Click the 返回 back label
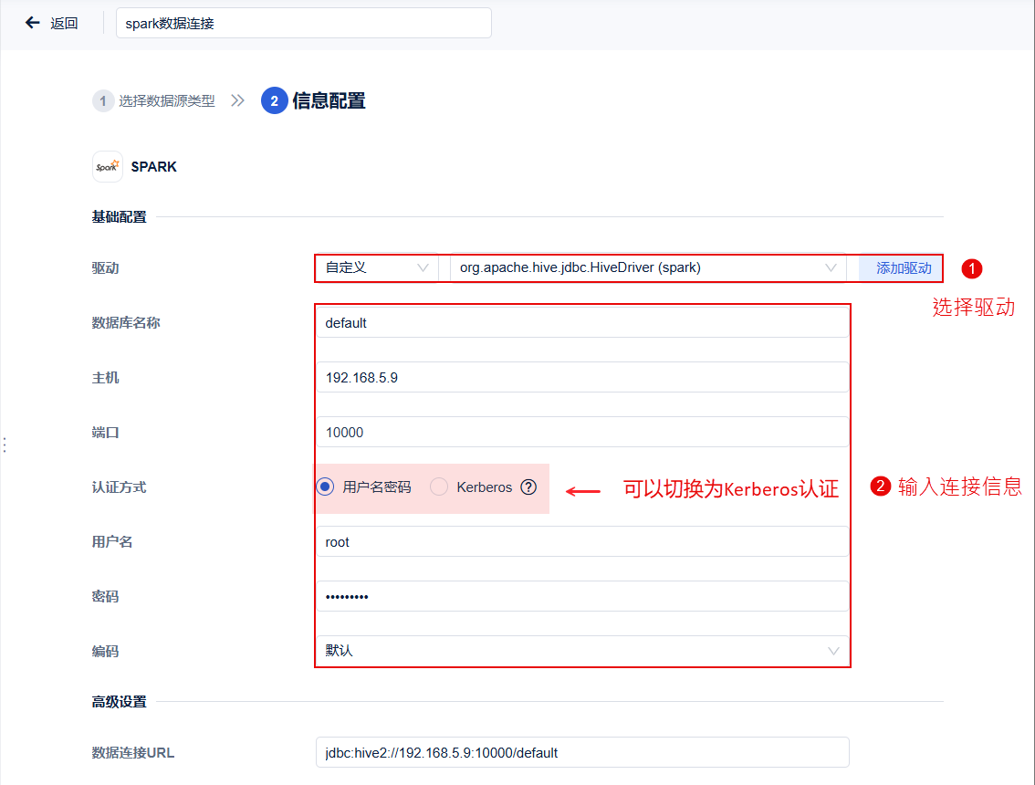Viewport: 1035px width, 785px height. click(x=64, y=23)
